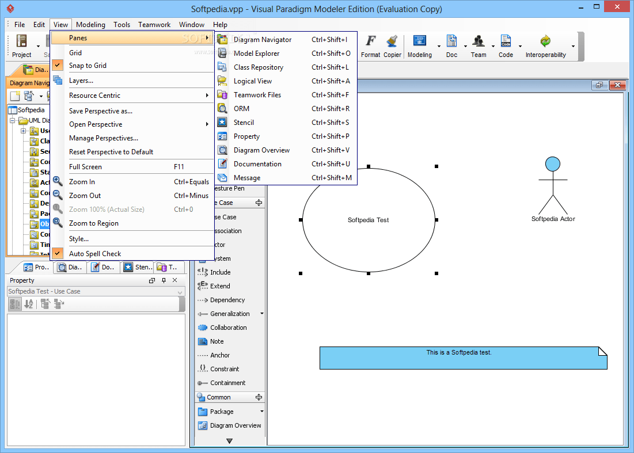This screenshot has width=634, height=453.
Task: Click the Zoom to Region icon
Action: click(x=58, y=223)
